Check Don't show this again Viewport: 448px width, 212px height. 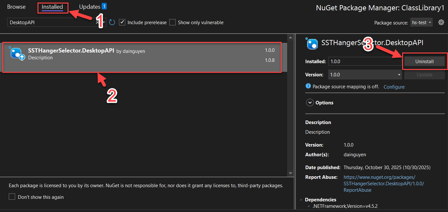(12, 197)
